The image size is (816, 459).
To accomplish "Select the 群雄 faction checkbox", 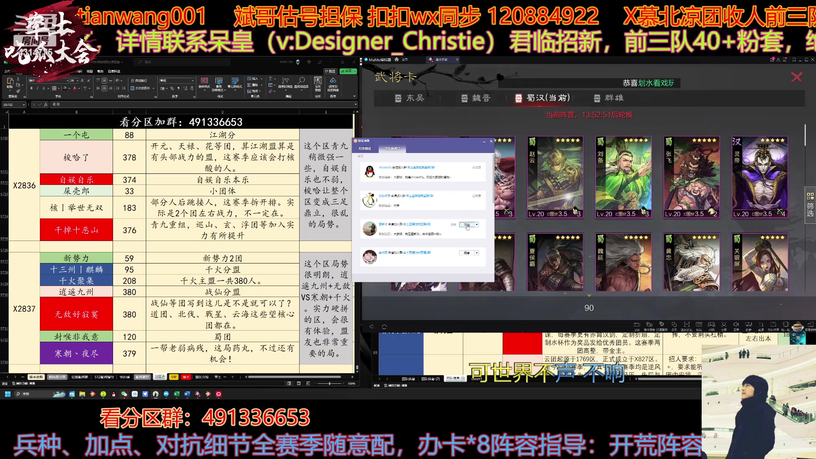I will (597, 98).
